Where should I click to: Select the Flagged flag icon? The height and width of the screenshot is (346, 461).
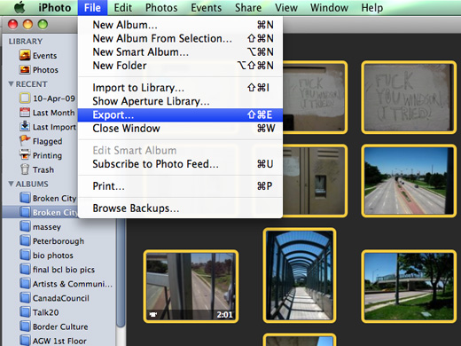click(25, 140)
